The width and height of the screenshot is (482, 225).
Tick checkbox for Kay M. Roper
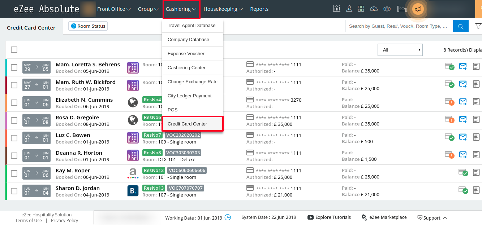(14, 173)
